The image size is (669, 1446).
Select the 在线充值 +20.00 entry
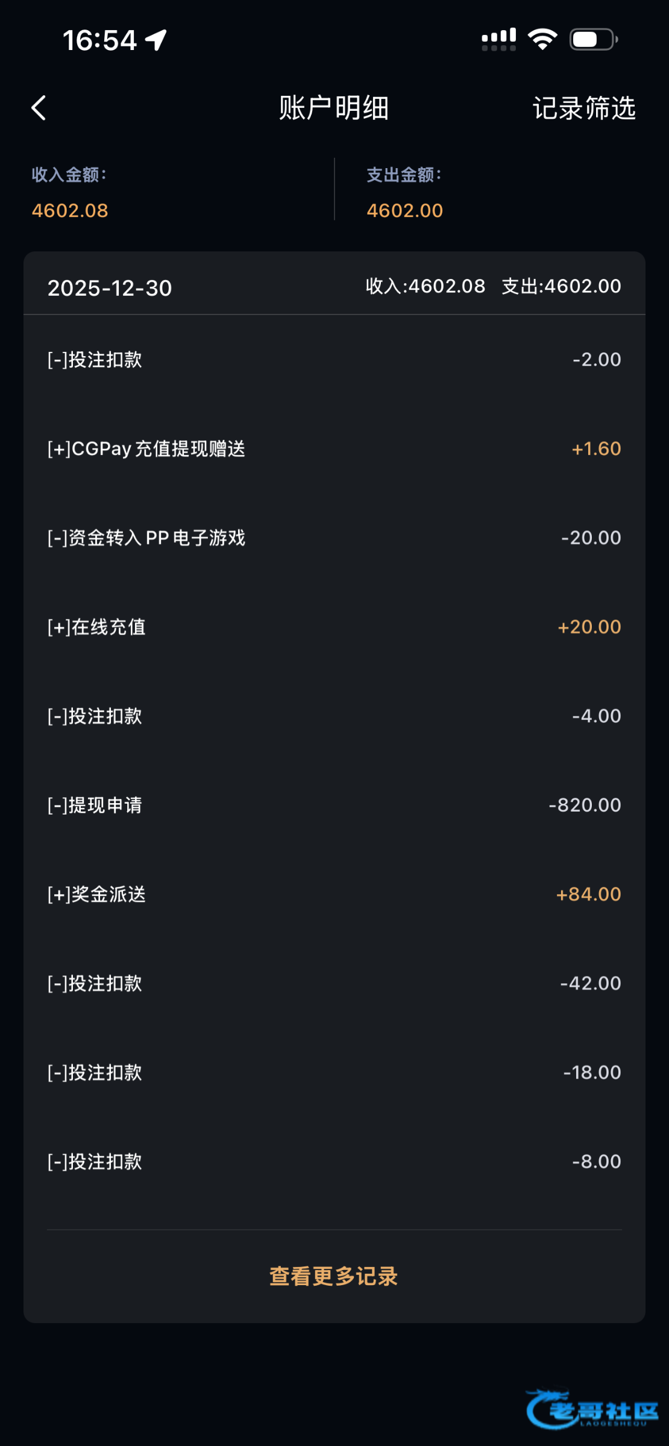[334, 627]
